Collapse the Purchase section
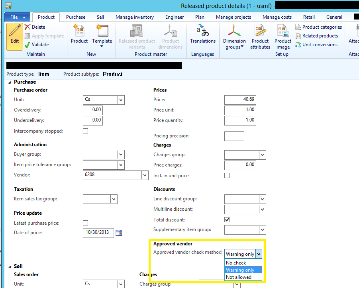This screenshot has width=359, height=288. (10, 82)
